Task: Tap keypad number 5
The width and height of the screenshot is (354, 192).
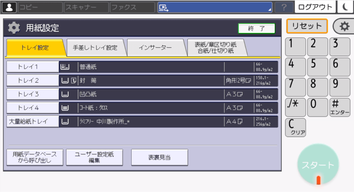Action: (x=318, y=67)
